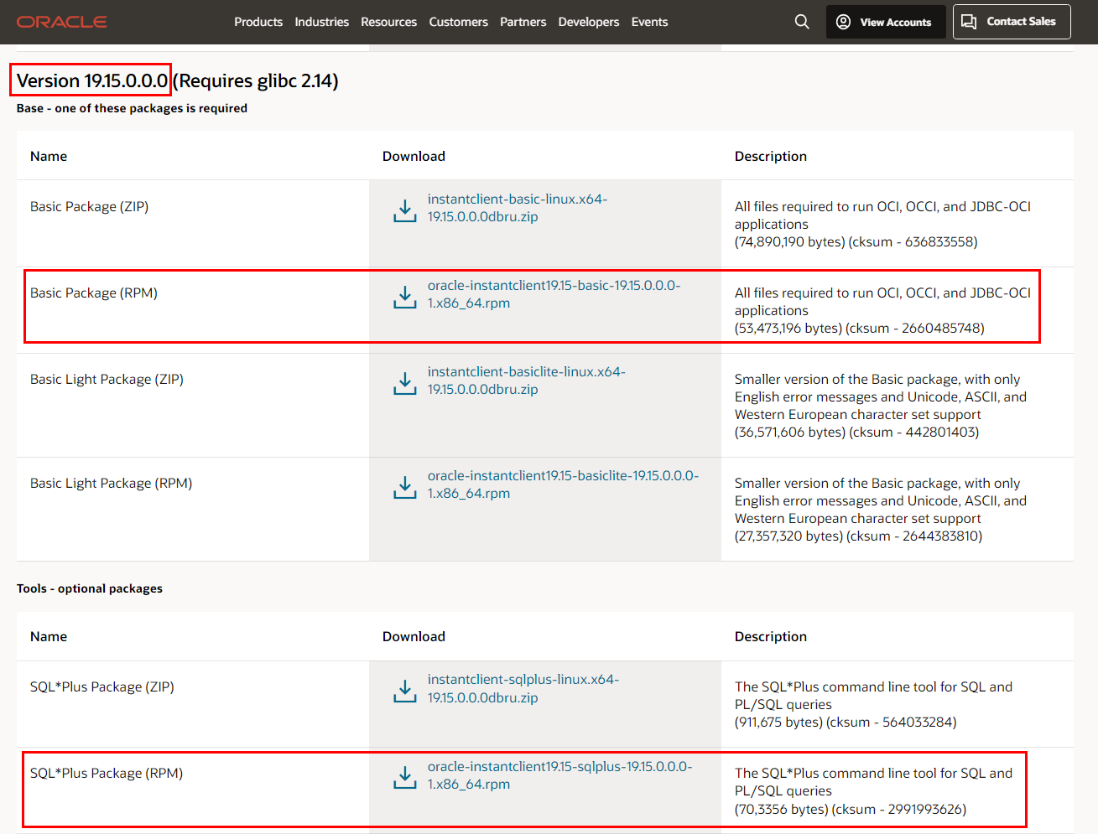Screen dimensions: 1098x834
Task: Click download icon for Basic Package RPM
Action: pyautogui.click(x=405, y=297)
